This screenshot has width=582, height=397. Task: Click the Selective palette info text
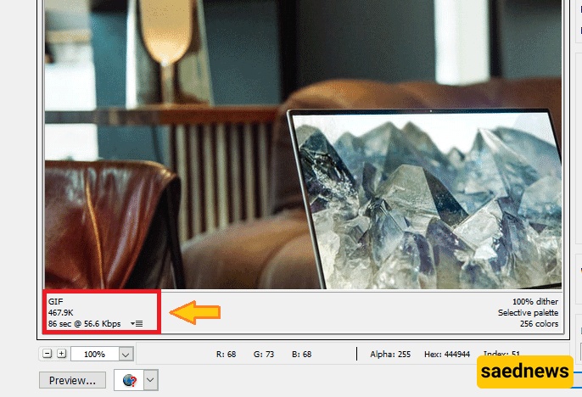528,312
